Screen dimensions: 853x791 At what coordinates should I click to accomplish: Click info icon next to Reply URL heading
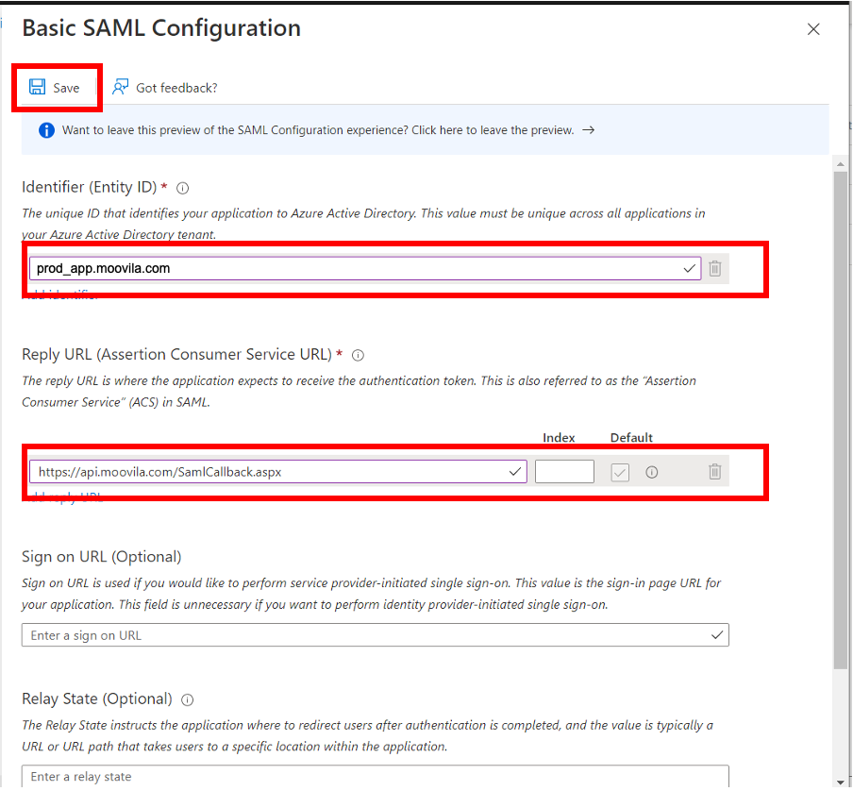pos(358,355)
